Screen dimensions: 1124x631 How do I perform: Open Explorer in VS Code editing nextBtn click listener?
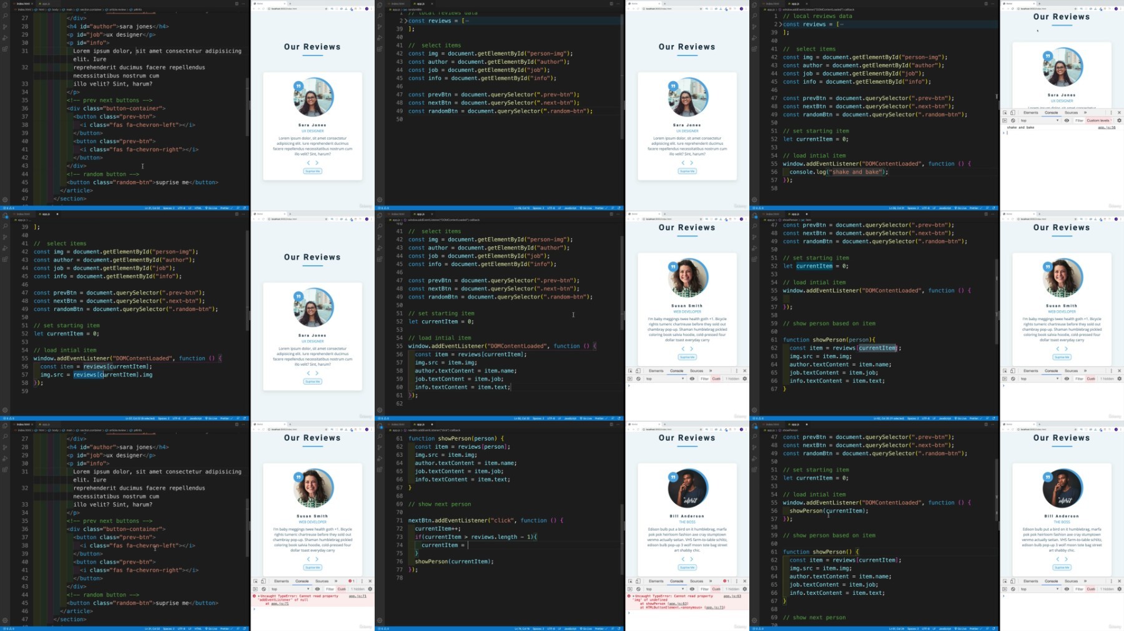(380, 426)
